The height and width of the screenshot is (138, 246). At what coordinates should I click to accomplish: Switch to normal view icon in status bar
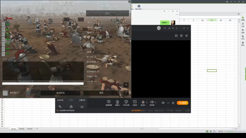pyautogui.click(x=207, y=132)
